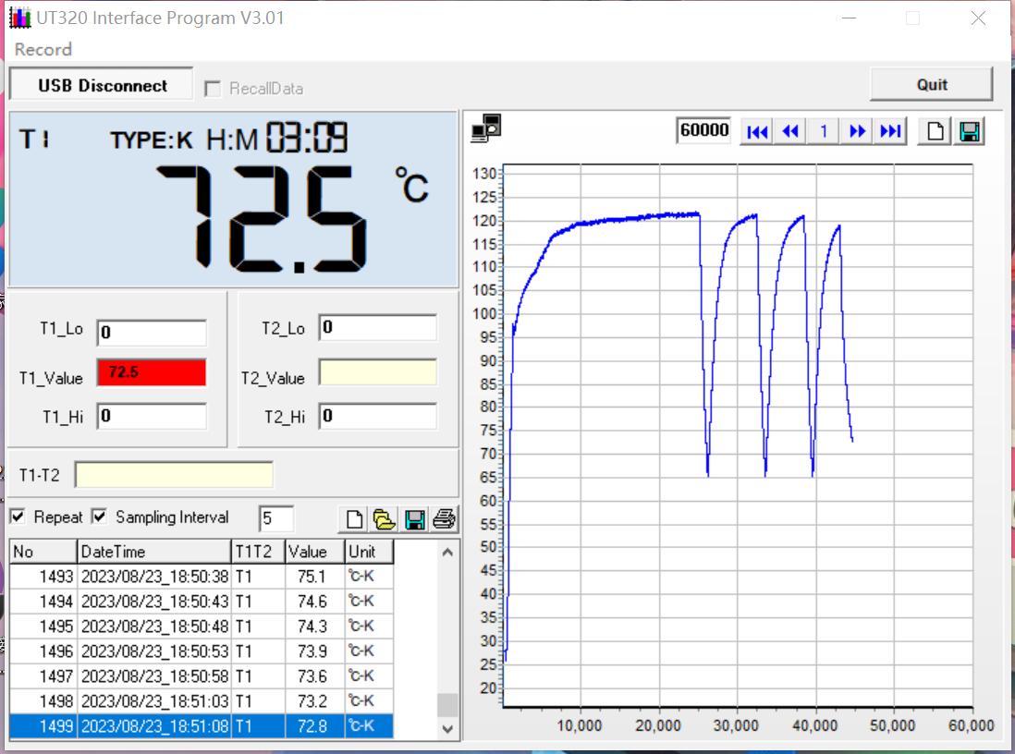Click the new record file icon above table
Viewport: 1015px width, 754px height.
click(354, 519)
